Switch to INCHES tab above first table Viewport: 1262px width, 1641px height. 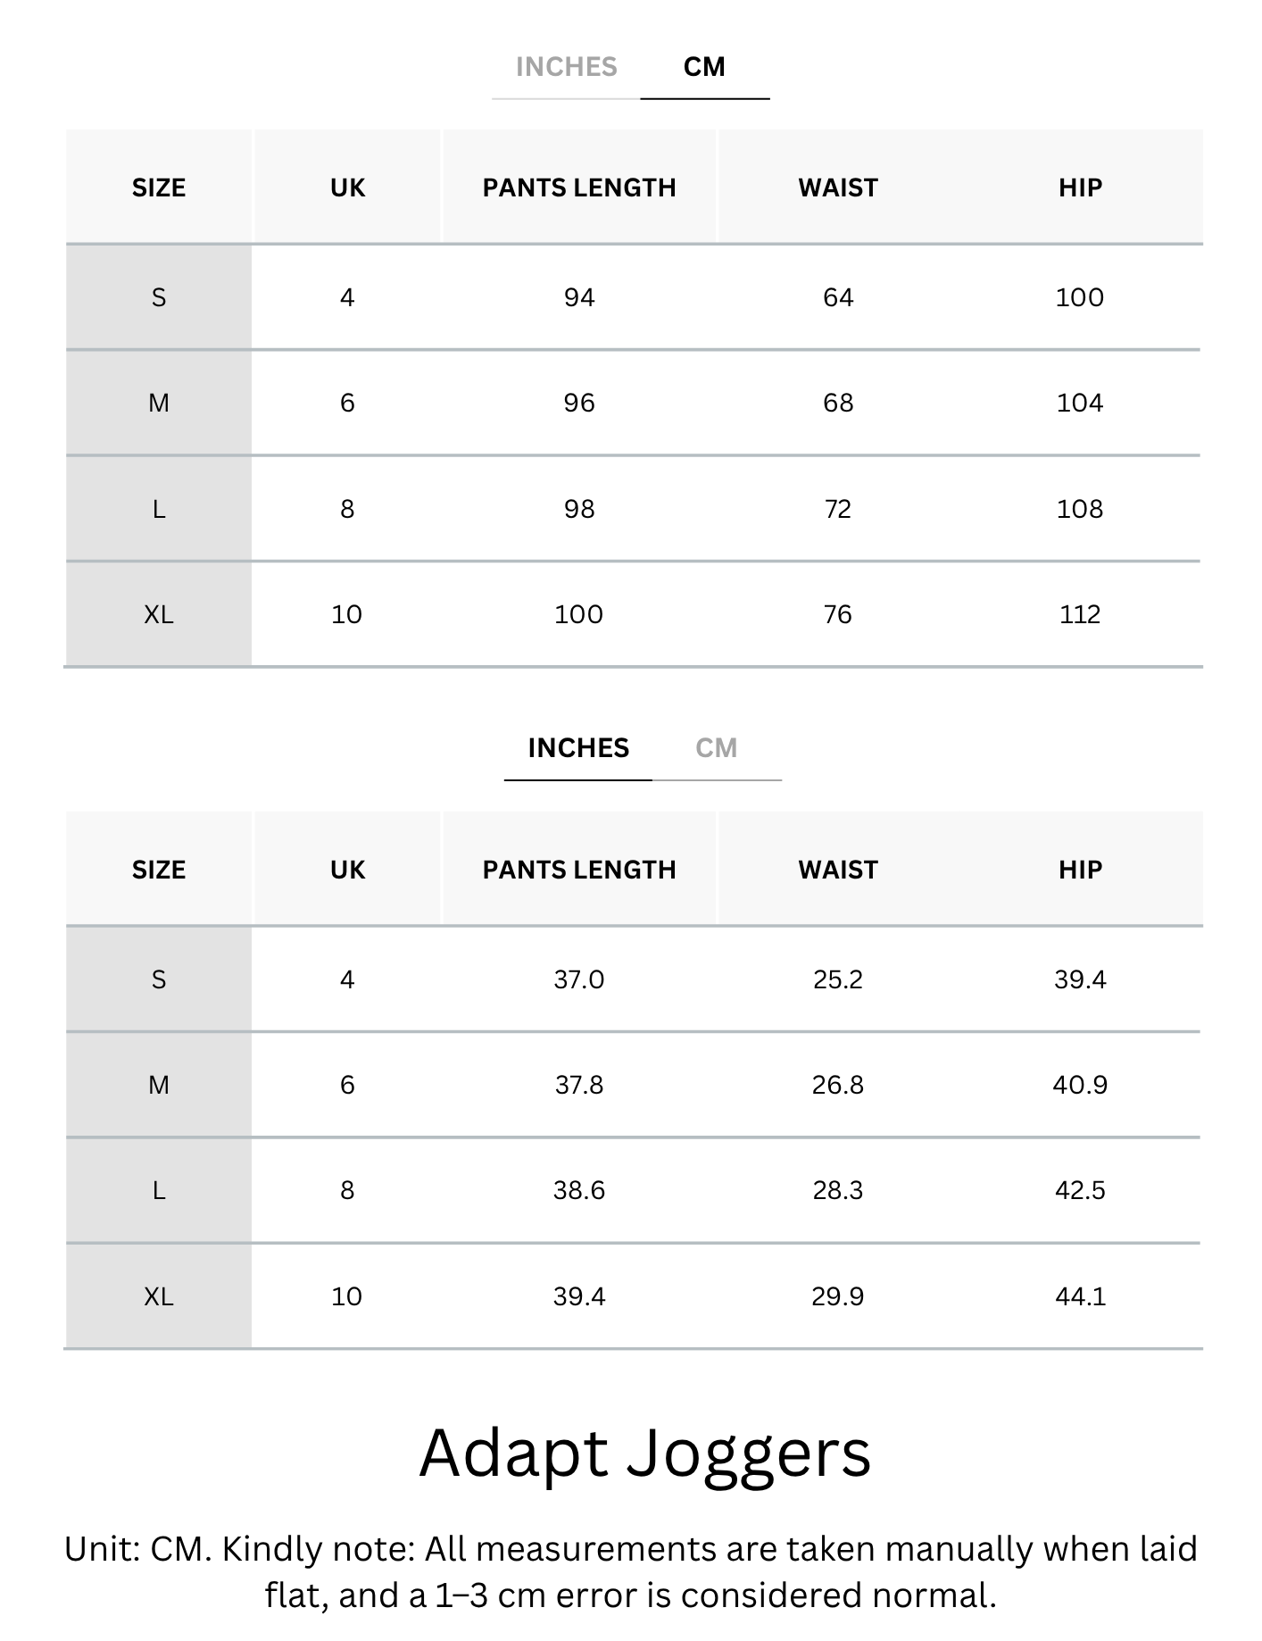point(566,67)
